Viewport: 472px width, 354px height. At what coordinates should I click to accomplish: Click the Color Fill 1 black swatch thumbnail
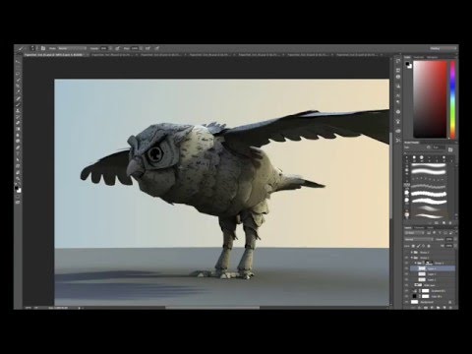(x=414, y=296)
